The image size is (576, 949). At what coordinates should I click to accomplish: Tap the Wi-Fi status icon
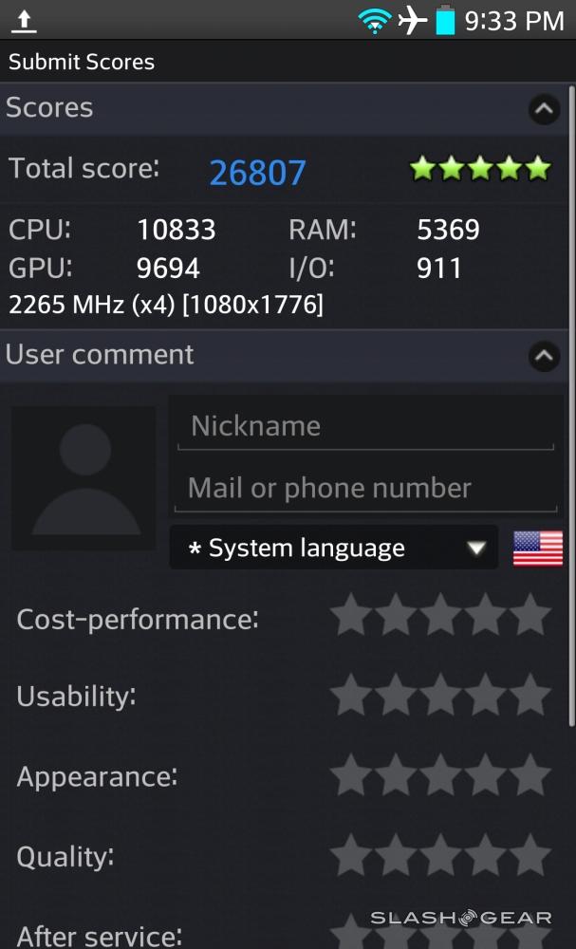click(x=375, y=20)
